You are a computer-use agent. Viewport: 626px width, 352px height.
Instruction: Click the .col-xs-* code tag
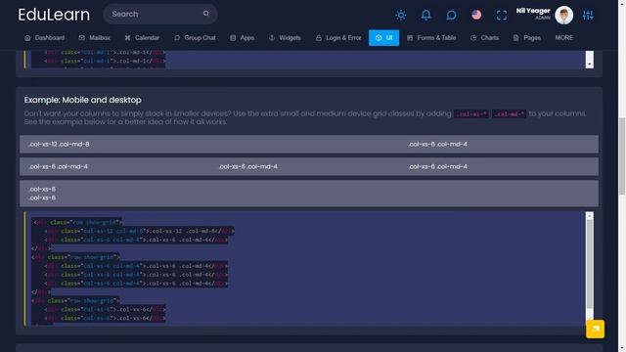471,114
